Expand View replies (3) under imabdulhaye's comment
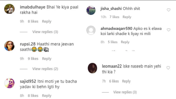 (45, 32)
